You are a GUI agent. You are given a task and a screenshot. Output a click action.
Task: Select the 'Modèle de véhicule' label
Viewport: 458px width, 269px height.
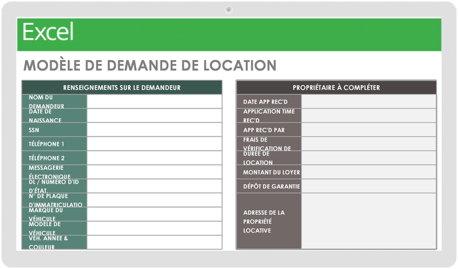(x=54, y=229)
